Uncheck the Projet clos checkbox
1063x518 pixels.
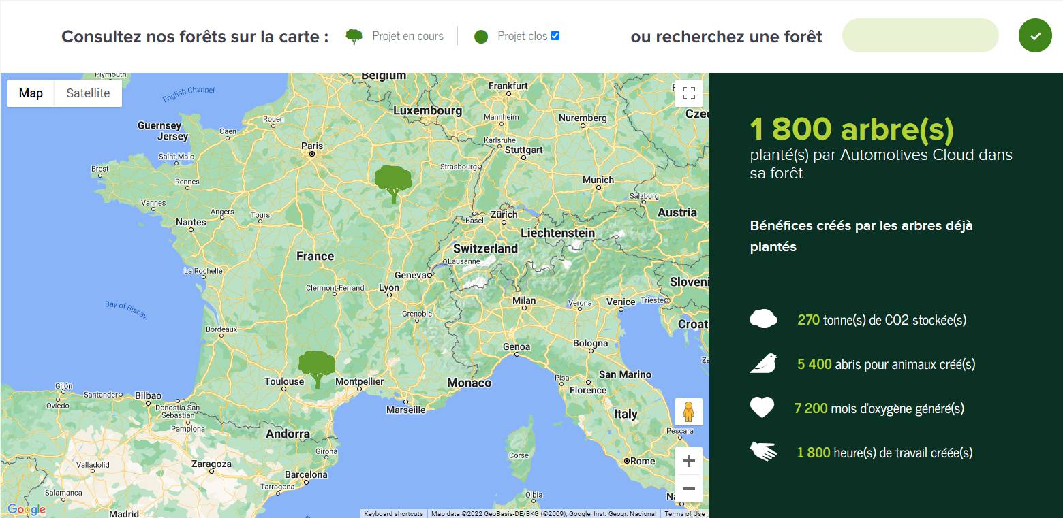click(555, 36)
